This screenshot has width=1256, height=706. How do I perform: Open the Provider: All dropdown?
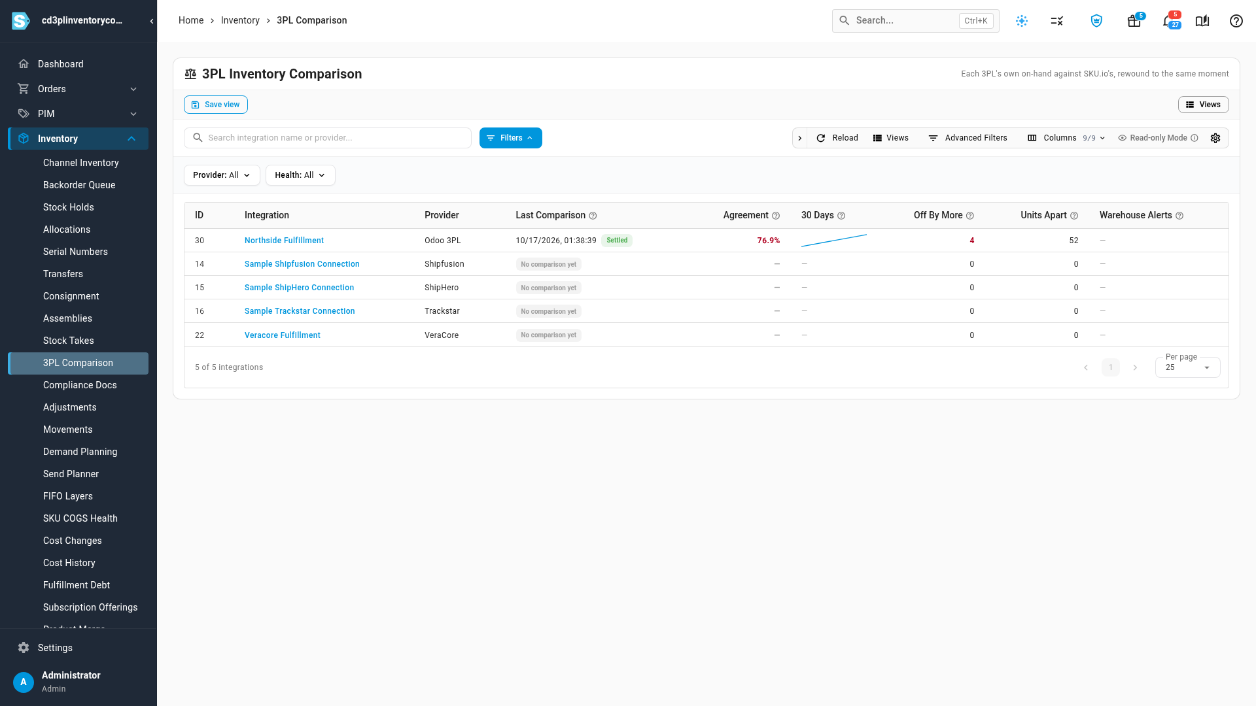pyautogui.click(x=222, y=175)
